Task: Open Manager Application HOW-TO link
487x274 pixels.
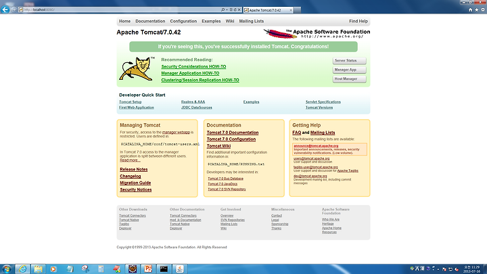Action: (x=190, y=73)
